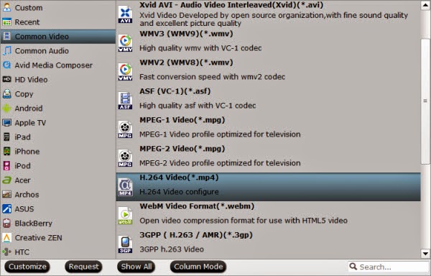431x276 pixels.
Task: Click the Android robot icon in the sidebar
Action: [7, 109]
